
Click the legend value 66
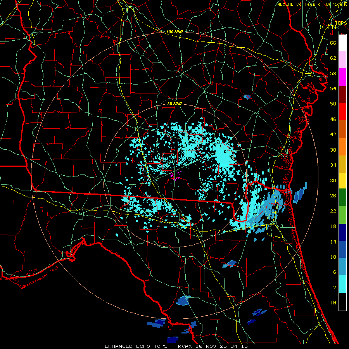[x=333, y=43]
